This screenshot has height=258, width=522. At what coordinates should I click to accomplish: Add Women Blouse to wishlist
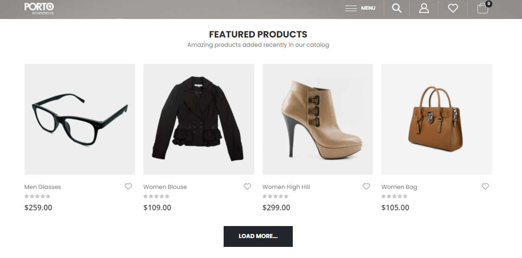tap(247, 187)
